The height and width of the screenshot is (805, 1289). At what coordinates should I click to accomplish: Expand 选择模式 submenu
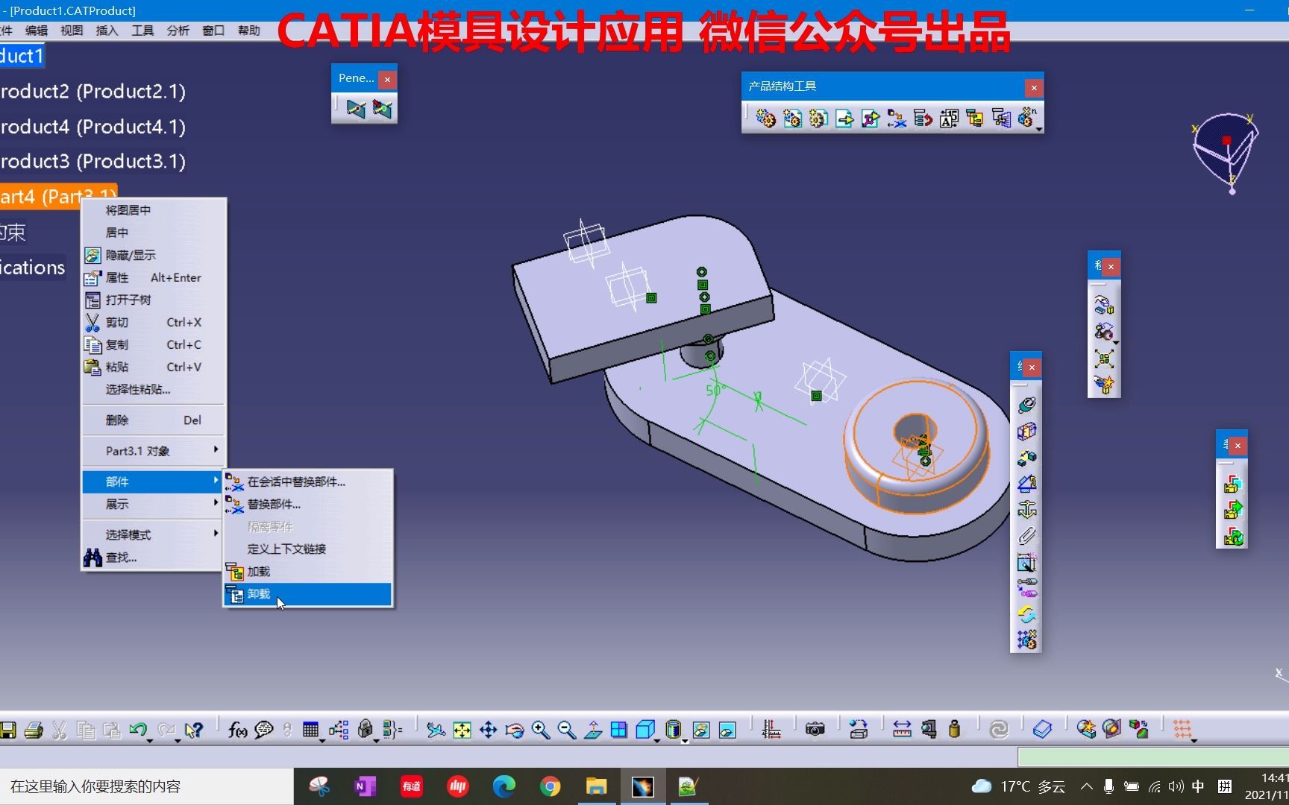216,534
